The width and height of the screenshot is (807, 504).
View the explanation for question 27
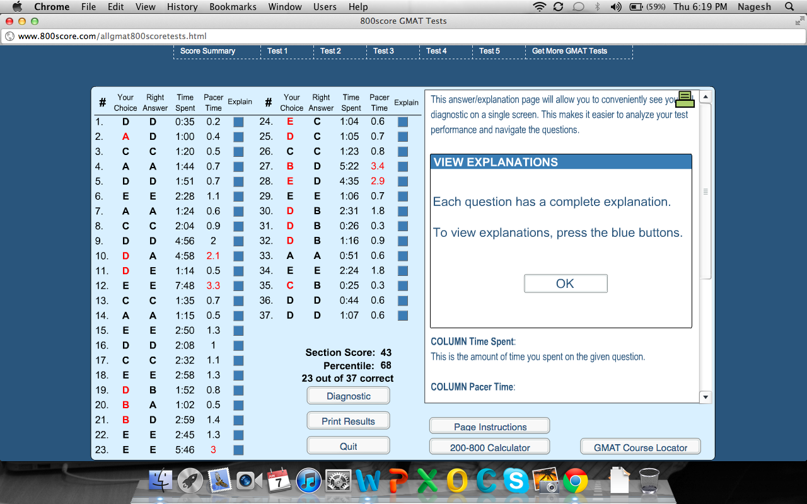point(403,166)
